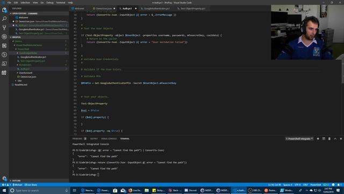Change encoding via UTF-8 indicator
The image size is (344, 194).
297,185
